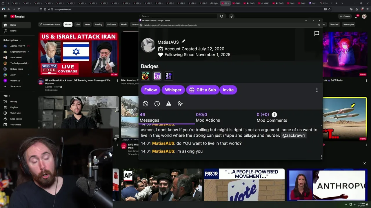Click the YouTube search input field
The height and width of the screenshot is (208, 371).
tap(179, 16)
